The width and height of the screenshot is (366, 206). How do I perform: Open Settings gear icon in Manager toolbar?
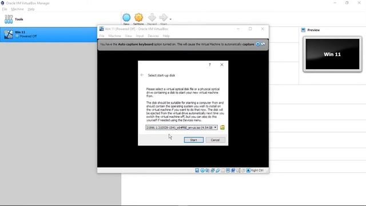(138, 18)
